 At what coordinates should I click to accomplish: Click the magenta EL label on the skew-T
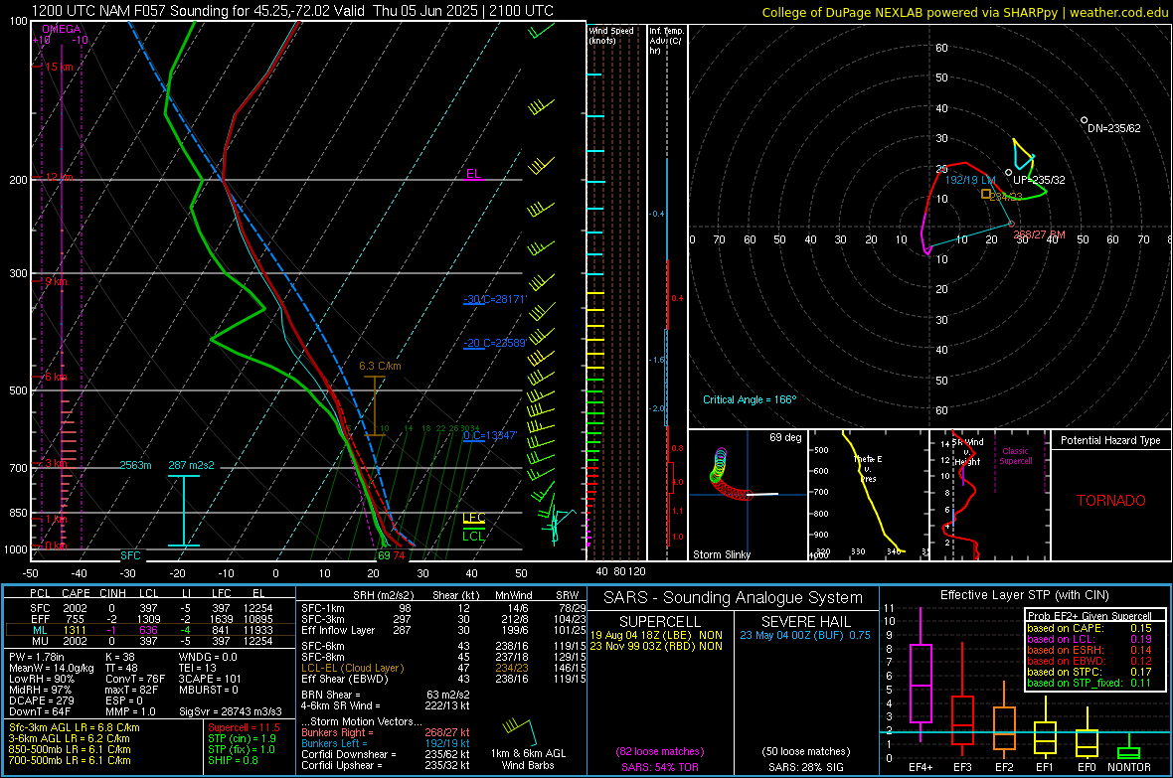tap(473, 174)
